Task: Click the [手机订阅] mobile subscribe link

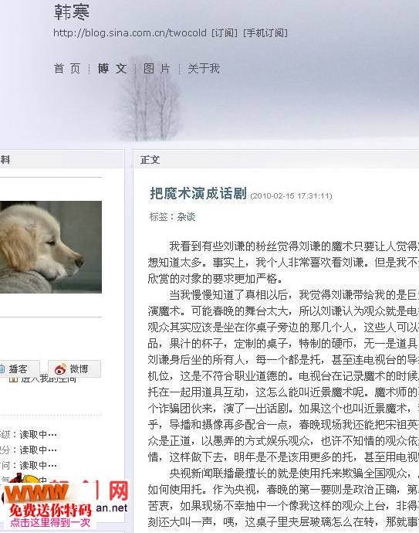Action: tap(265, 33)
